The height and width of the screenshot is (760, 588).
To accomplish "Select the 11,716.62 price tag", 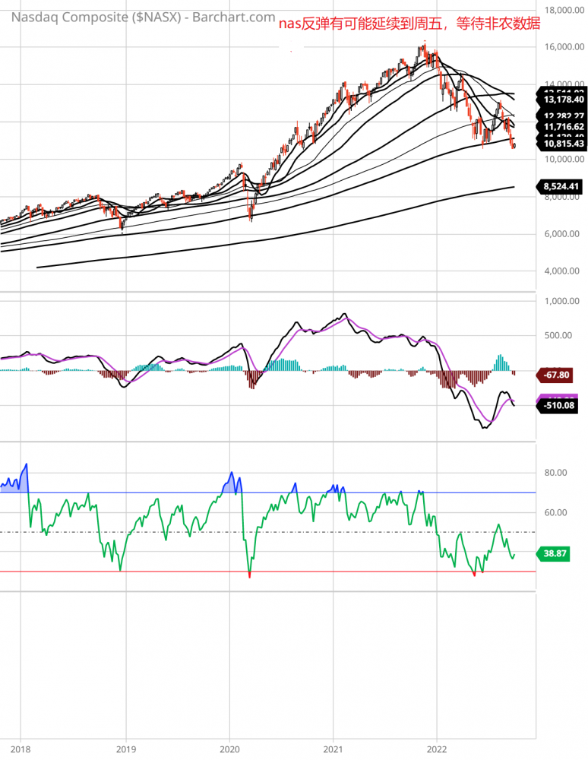I will tap(564, 127).
